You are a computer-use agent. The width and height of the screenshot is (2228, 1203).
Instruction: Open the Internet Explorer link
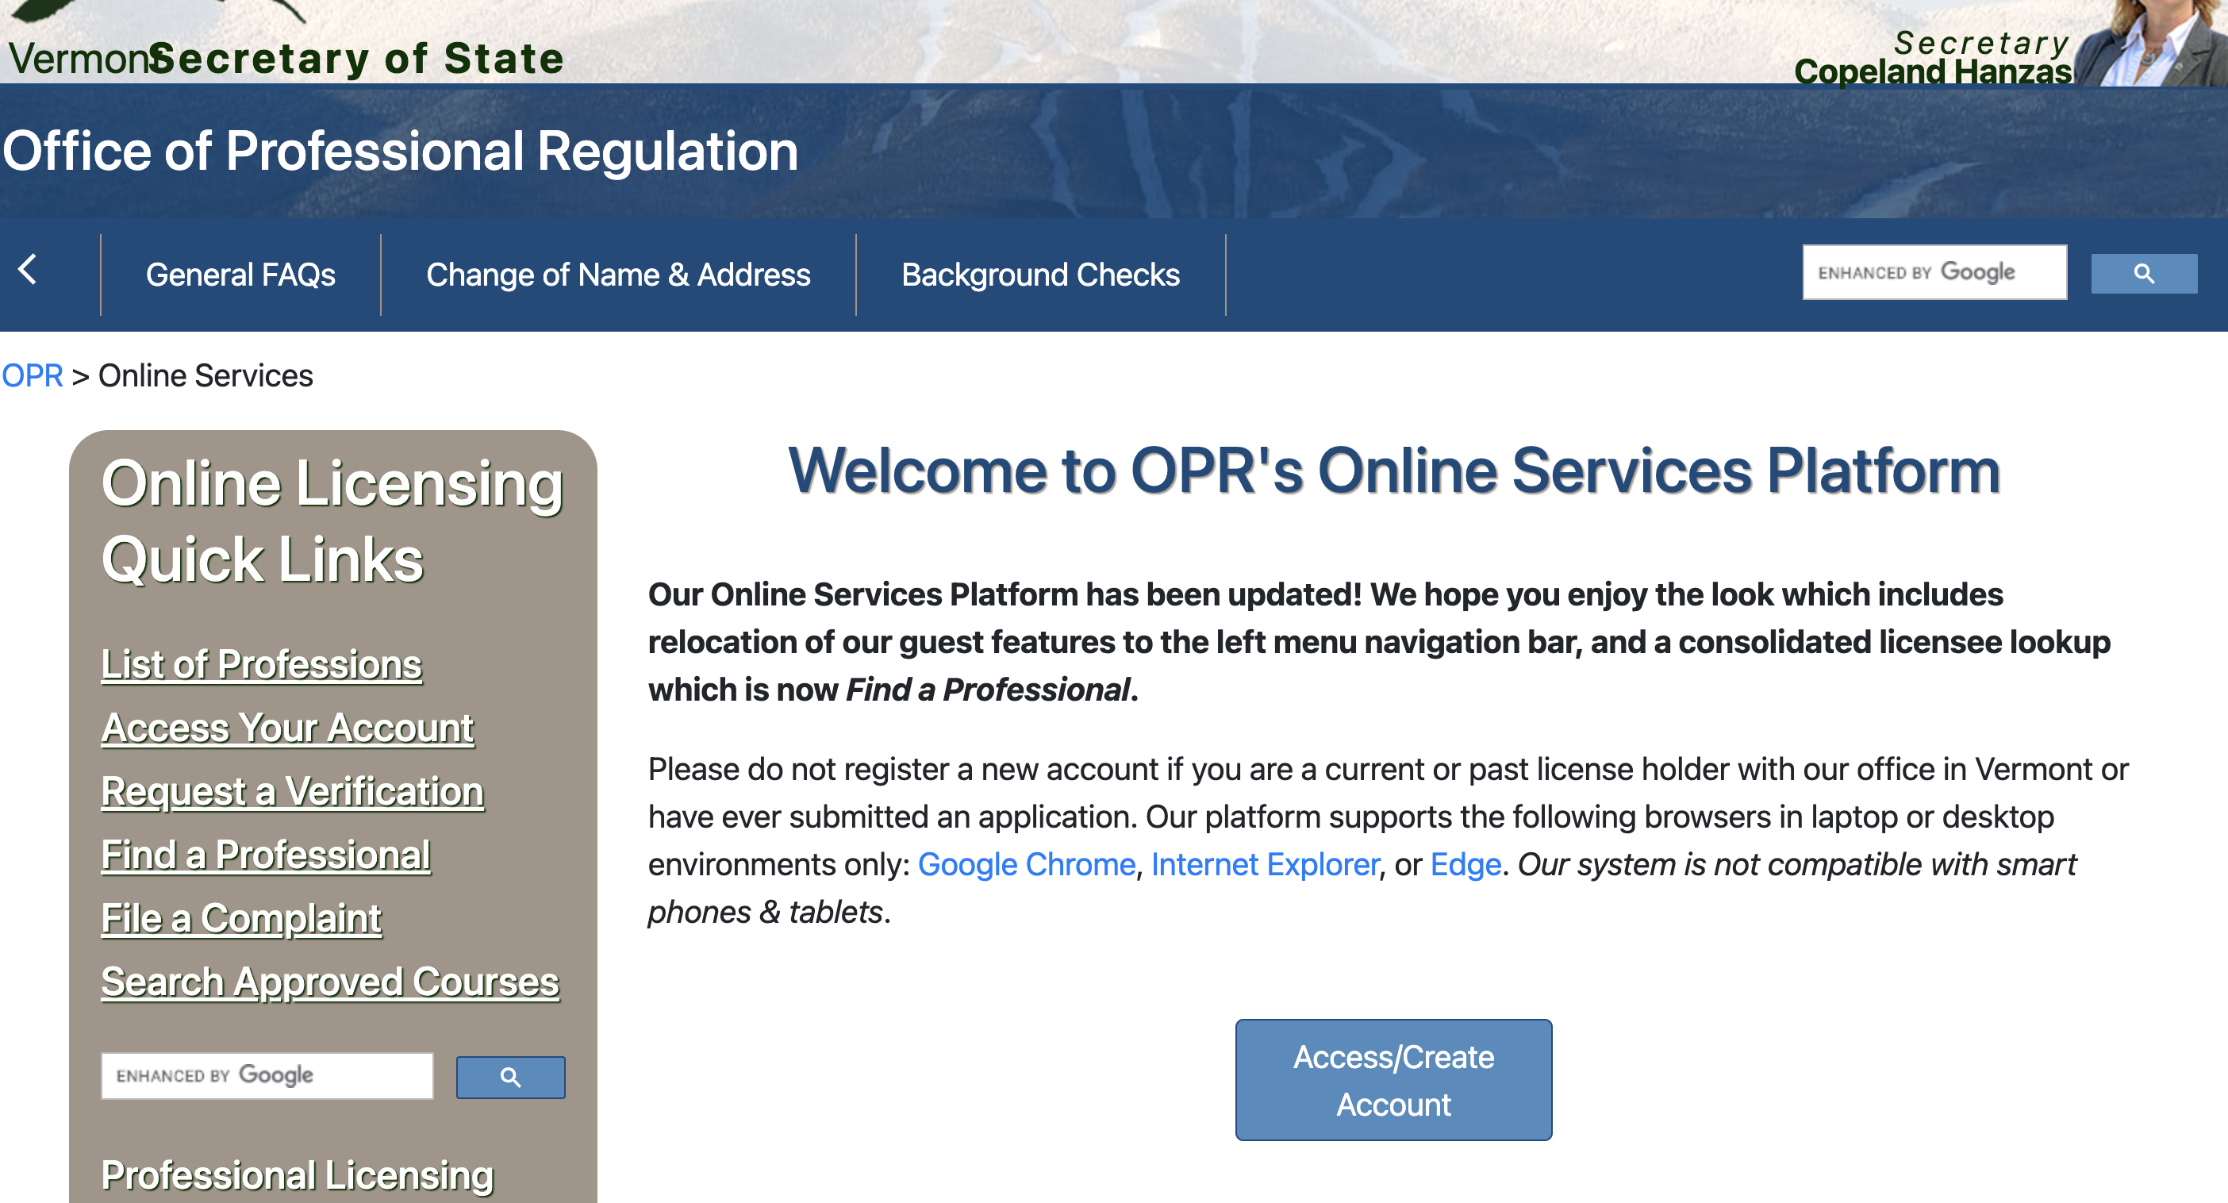coord(1265,864)
